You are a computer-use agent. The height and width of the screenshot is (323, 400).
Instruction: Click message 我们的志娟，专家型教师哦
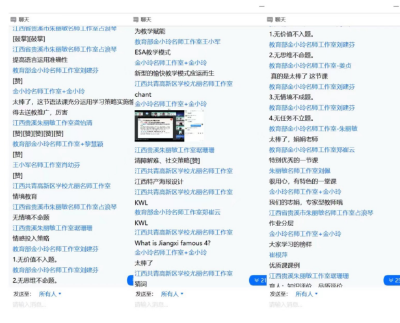[306, 202]
